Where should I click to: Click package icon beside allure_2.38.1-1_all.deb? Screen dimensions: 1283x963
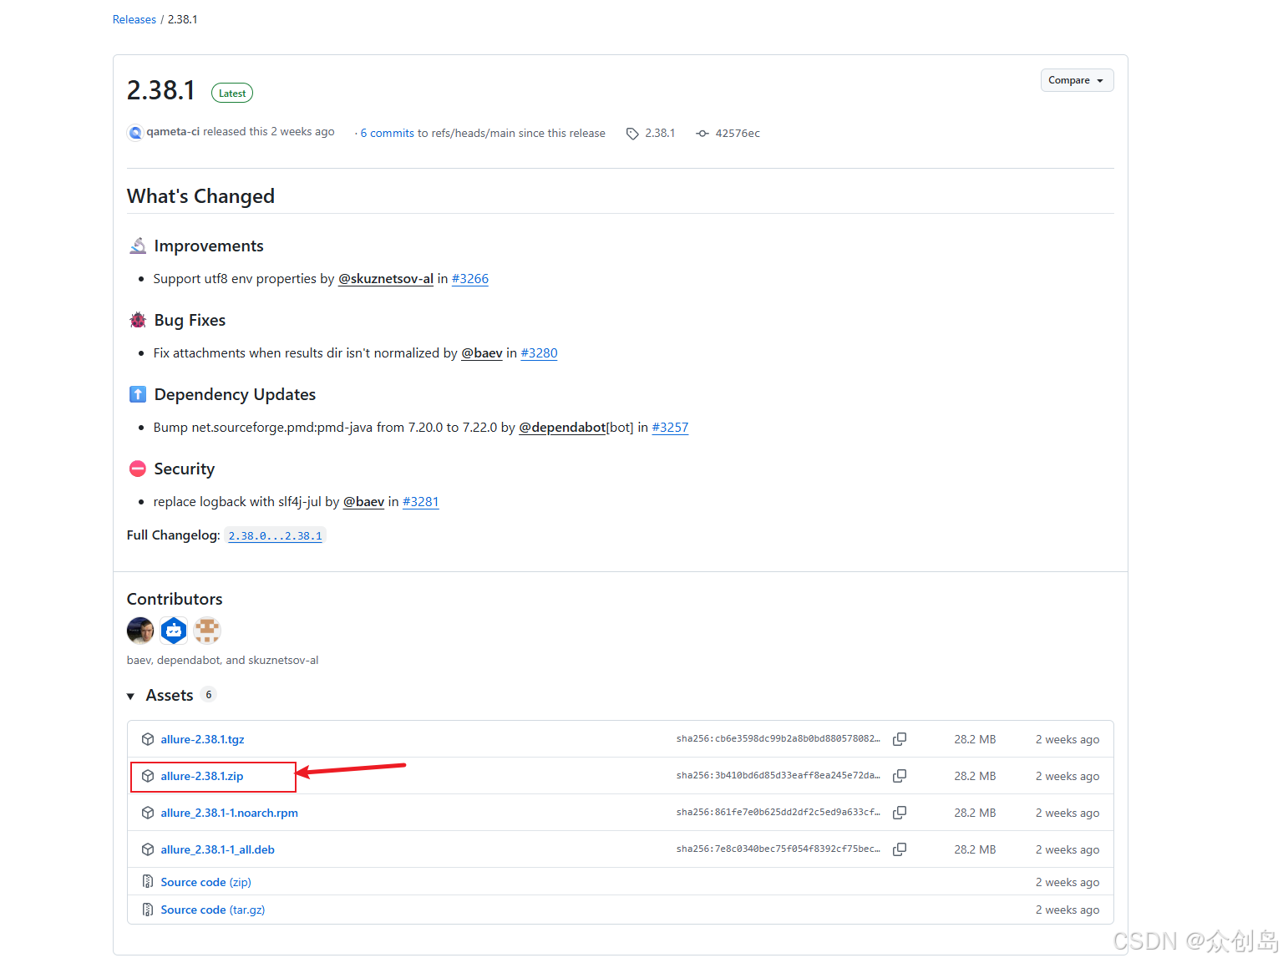click(148, 849)
